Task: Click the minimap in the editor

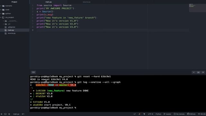Action: tap(197, 8)
